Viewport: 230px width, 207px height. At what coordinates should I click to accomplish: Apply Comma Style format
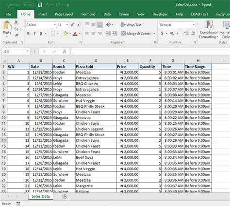coord(178,34)
